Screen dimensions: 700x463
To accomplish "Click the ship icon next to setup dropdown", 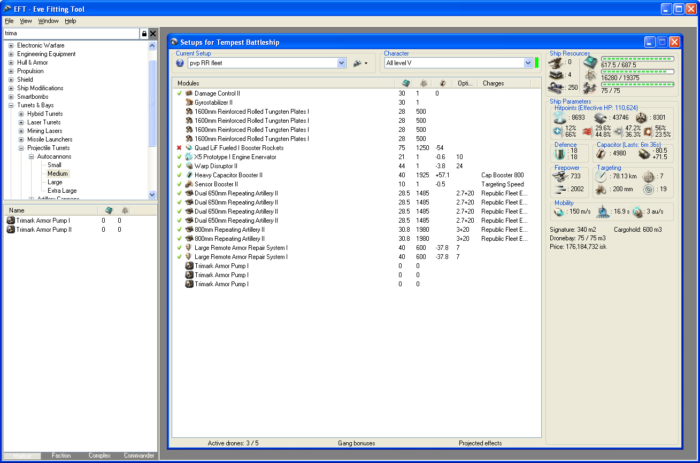I will [x=357, y=63].
